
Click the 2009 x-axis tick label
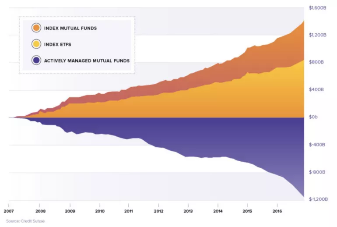(70, 211)
